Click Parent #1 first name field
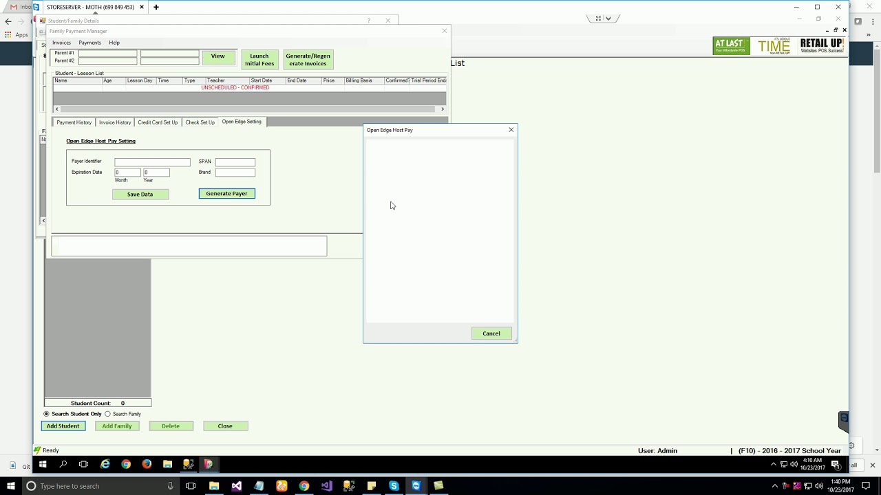881x495 pixels. 107,54
